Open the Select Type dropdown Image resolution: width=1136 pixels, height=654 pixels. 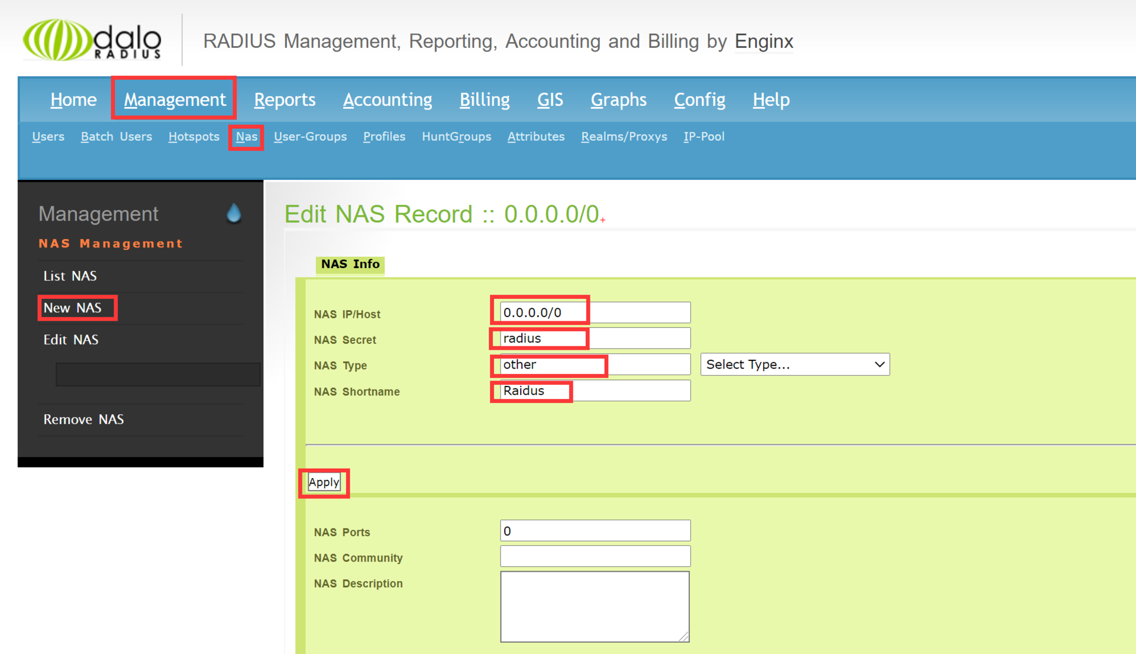[x=794, y=365]
